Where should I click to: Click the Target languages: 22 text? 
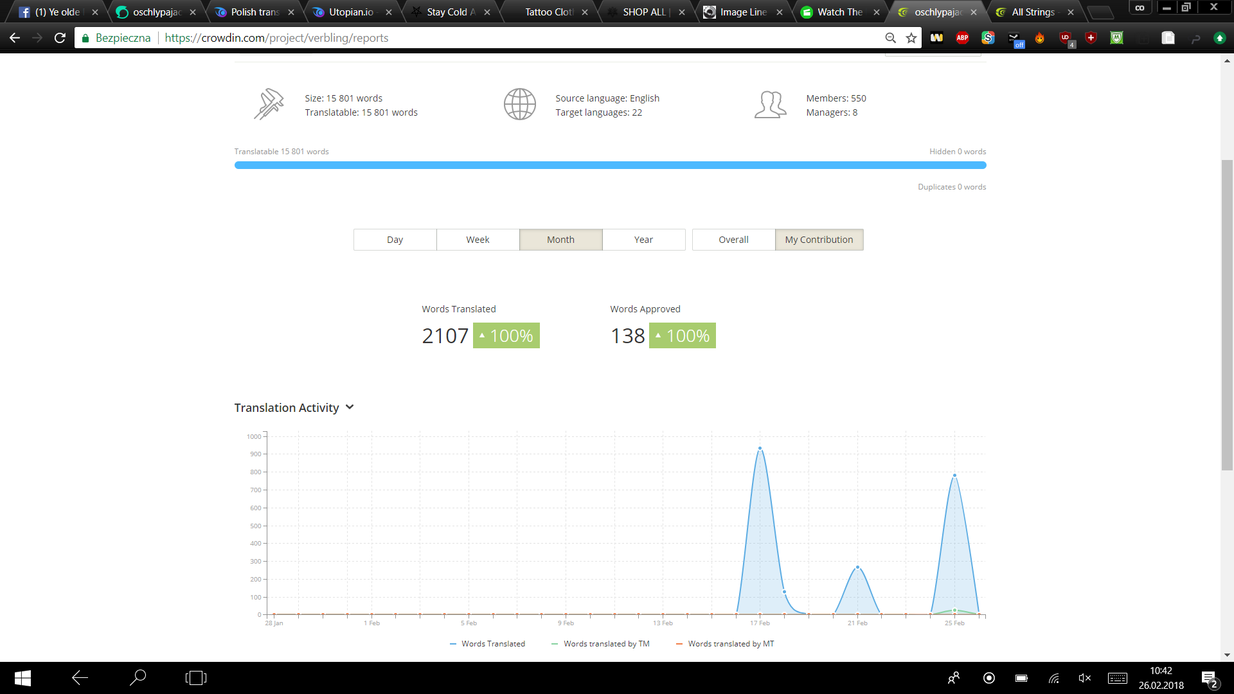pos(598,112)
